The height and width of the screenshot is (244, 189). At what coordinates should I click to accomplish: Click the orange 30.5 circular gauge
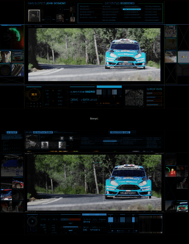point(34,94)
